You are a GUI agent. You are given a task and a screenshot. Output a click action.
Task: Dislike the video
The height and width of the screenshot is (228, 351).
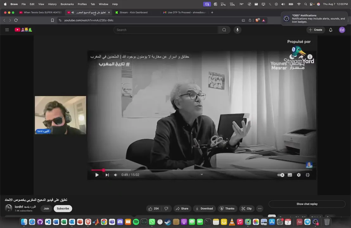tap(166, 209)
